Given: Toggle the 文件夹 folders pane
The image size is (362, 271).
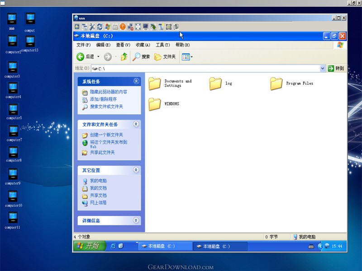Looking at the screenshot, I should point(165,57).
